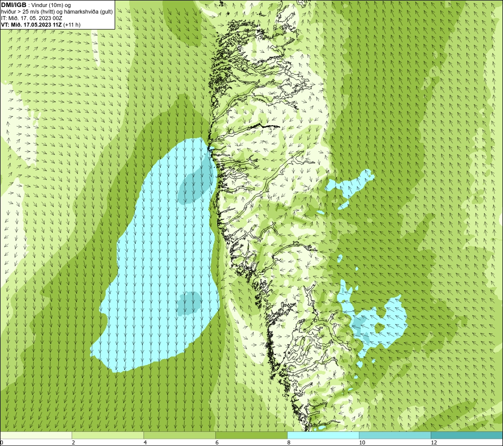Click the 'hviður > 25 m/s (hvítt)' line
This screenshot has height=446, width=503.
28,12
